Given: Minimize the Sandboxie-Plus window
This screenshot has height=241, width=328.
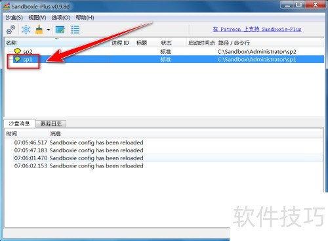Looking at the screenshot, I should click(x=287, y=5).
